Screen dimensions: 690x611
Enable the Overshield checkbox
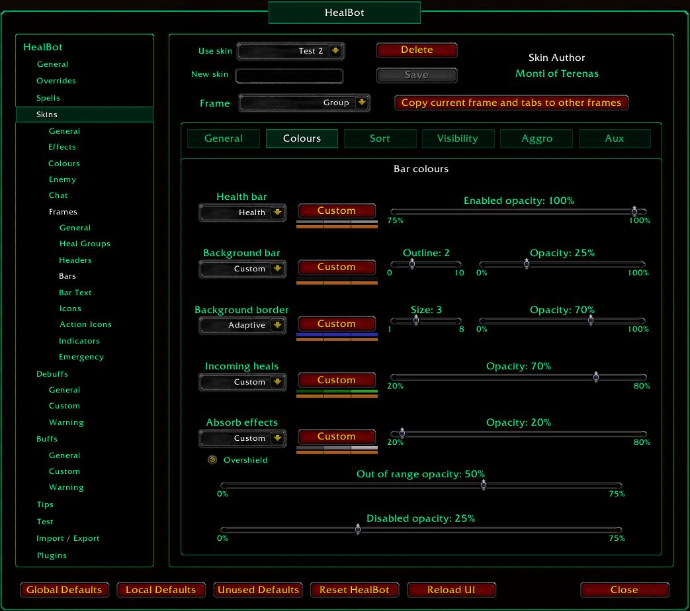(x=212, y=459)
